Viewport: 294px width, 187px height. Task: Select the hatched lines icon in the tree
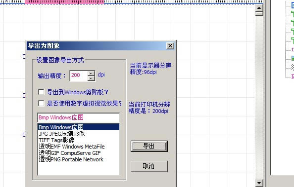coord(293,67)
